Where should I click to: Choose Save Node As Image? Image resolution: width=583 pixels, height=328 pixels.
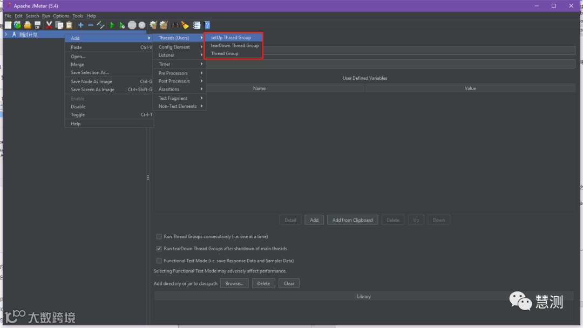point(109,81)
